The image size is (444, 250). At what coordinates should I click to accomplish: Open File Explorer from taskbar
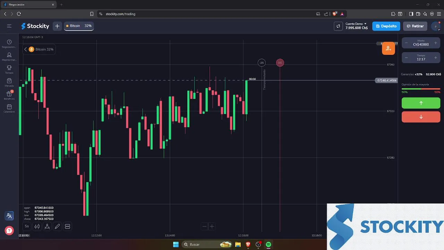(x=238, y=244)
